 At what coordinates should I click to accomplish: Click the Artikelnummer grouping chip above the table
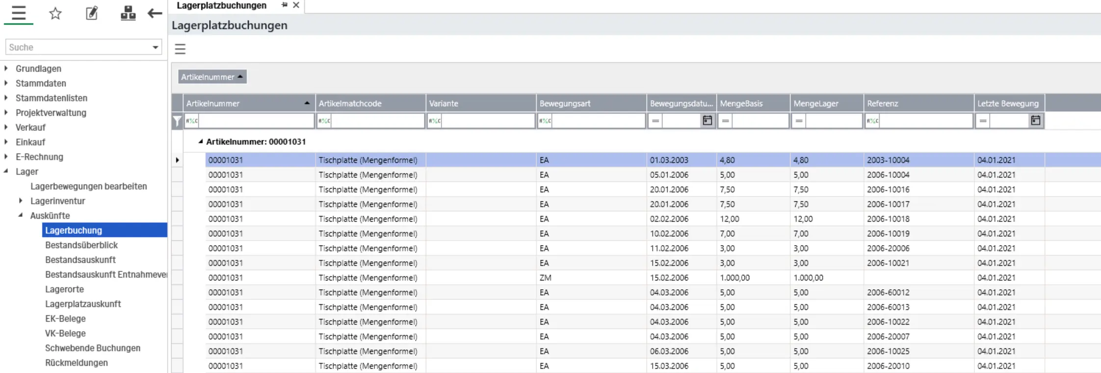point(212,77)
